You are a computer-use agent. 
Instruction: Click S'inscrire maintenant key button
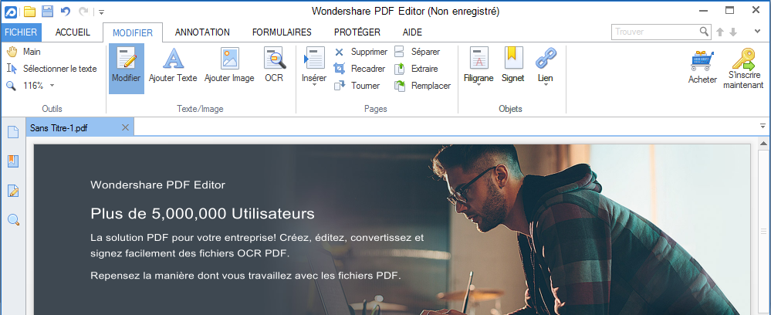[x=745, y=69]
